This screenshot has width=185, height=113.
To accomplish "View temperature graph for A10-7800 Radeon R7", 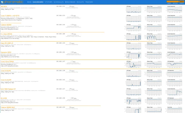I will coord(174,92).
